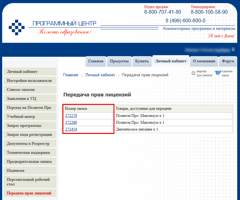Click the sales phone 8-800-707-41-80
This screenshot has width=240, height=200.
pos(162,12)
